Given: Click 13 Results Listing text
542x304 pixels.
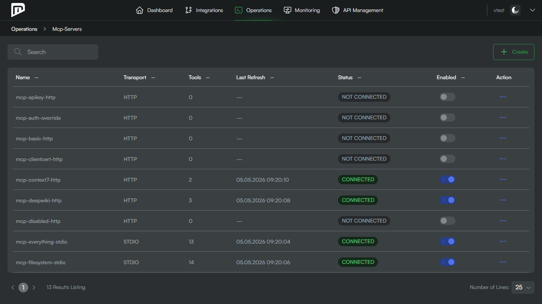Looking at the screenshot, I should tap(66, 287).
